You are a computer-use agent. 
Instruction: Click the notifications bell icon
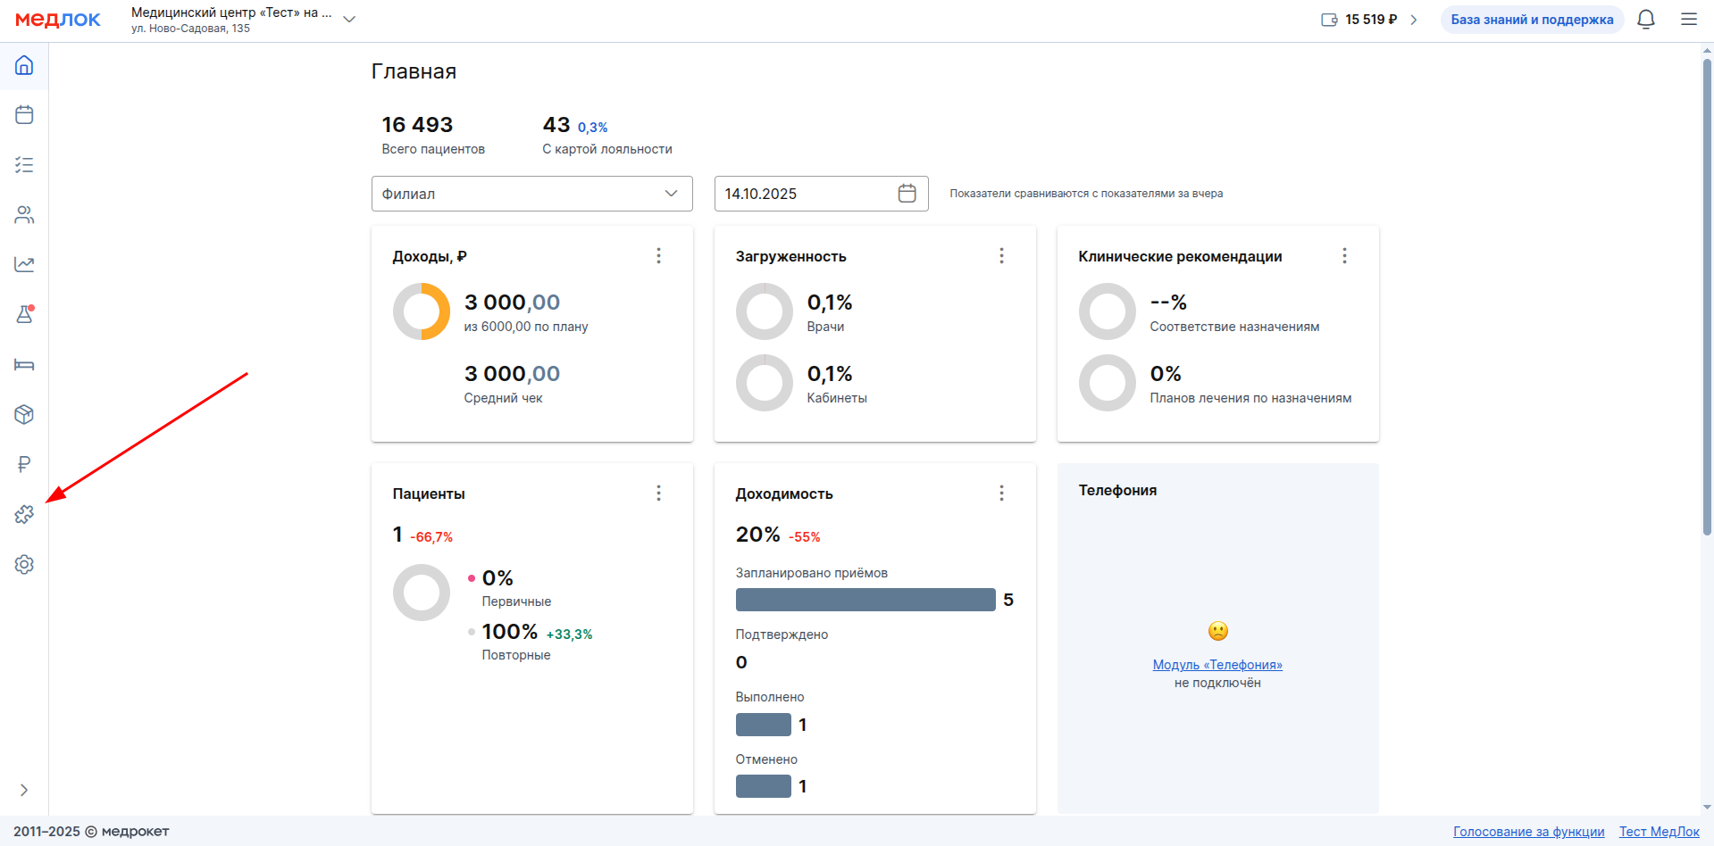[1645, 20]
